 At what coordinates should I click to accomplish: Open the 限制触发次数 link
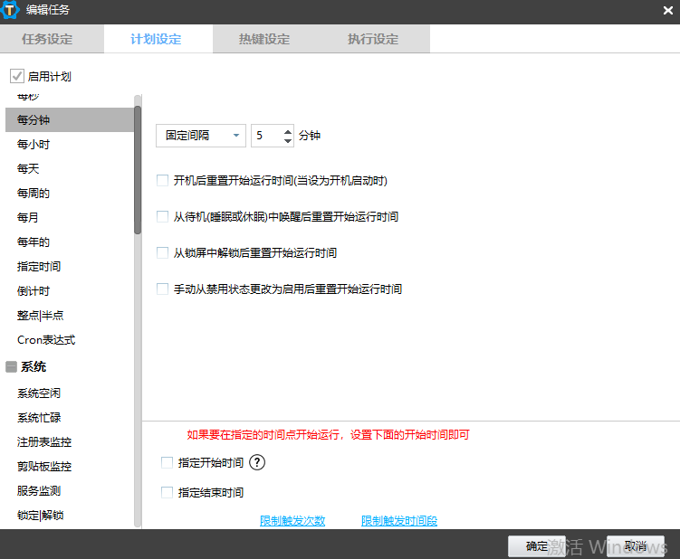pos(292,521)
